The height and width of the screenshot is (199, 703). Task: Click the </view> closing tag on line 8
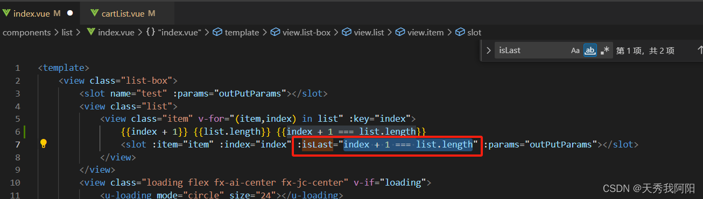click(x=118, y=157)
